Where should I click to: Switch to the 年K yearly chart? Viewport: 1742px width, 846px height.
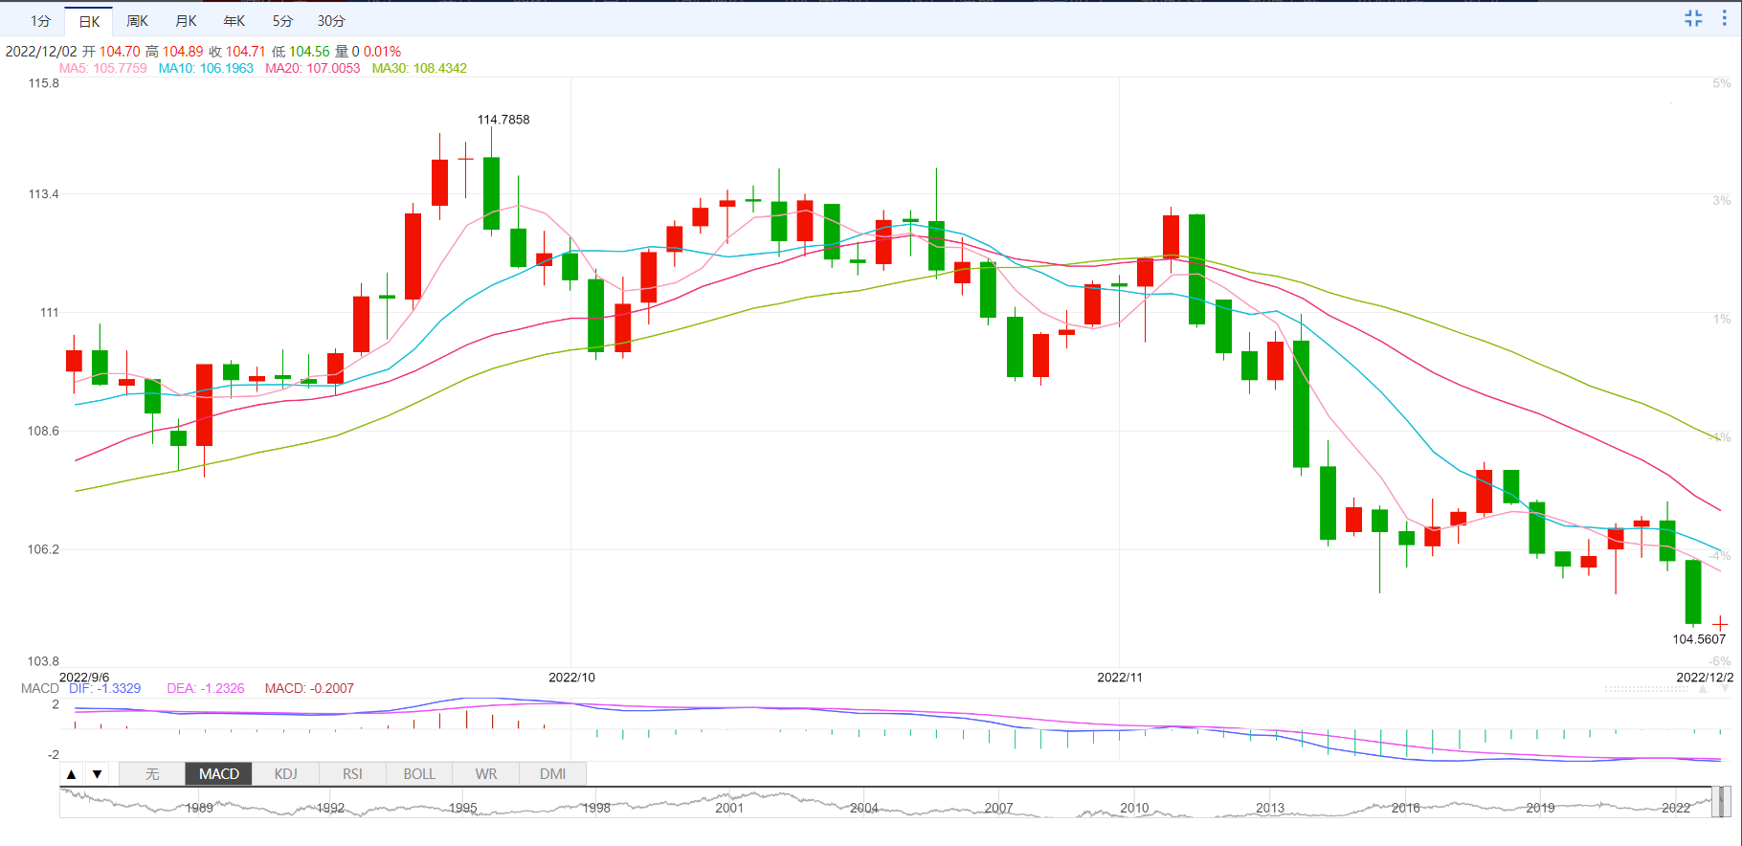(x=234, y=21)
